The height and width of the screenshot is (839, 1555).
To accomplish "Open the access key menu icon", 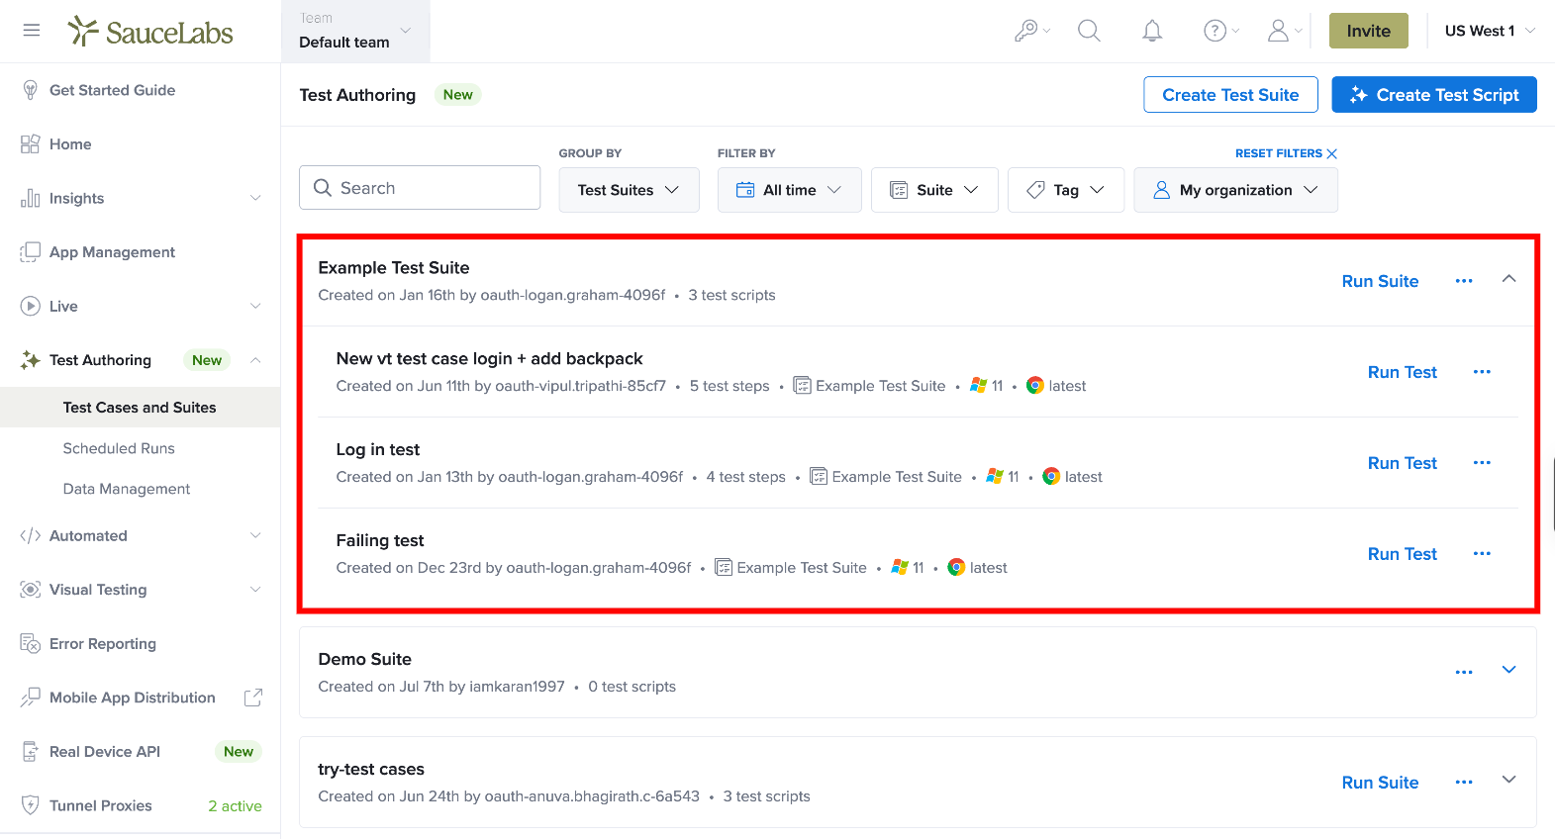I will tap(1031, 31).
